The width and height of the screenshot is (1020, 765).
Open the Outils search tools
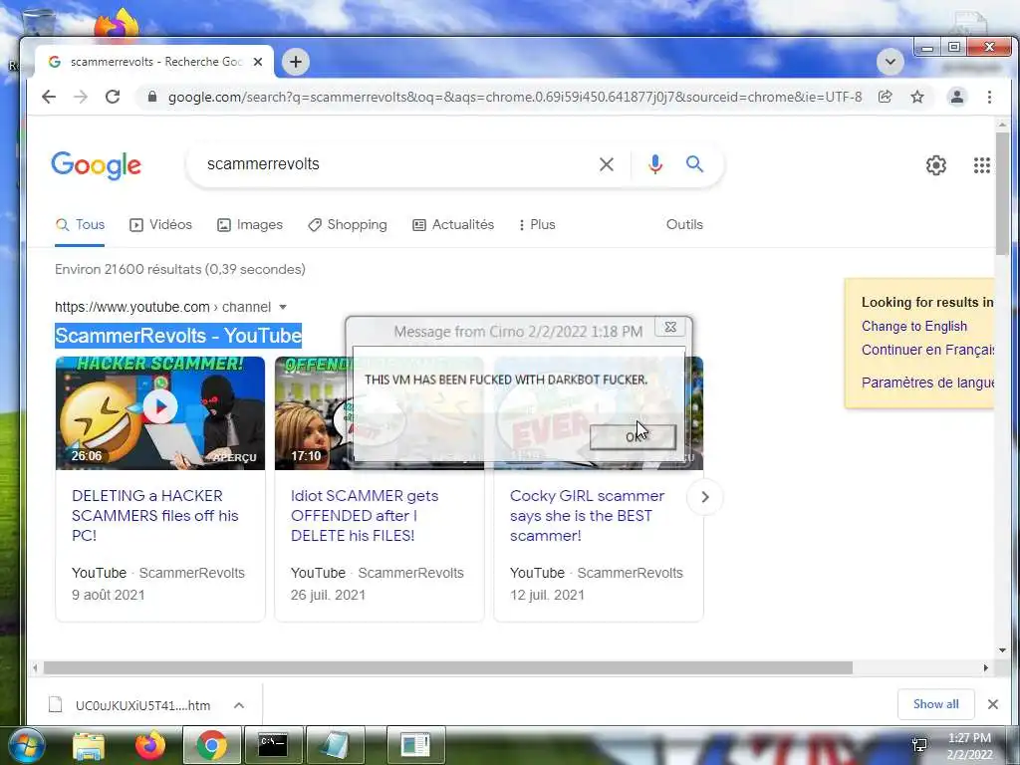(684, 224)
